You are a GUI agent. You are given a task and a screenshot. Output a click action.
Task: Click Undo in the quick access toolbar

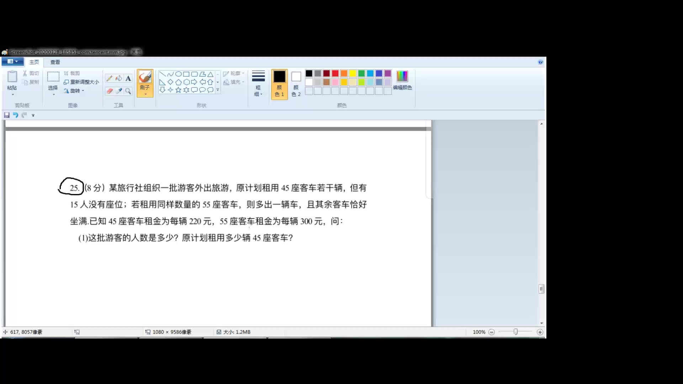coord(16,115)
